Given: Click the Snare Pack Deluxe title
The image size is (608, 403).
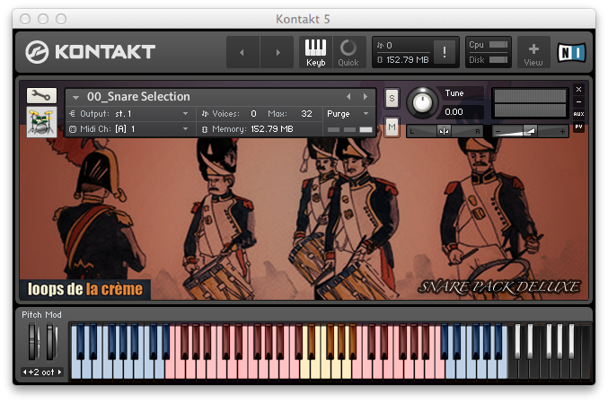Looking at the screenshot, I should pyautogui.click(x=499, y=286).
